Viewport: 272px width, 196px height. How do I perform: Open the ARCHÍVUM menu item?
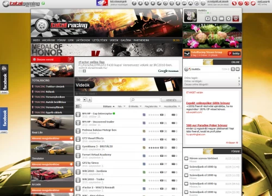tap(48, 40)
